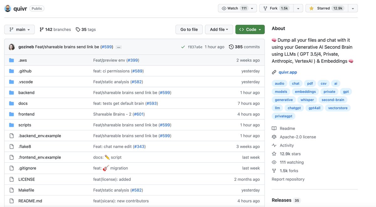Expand the Fork options dropdown arrow
Image resolution: width=376 pixels, height=207 pixels.
(298, 8)
